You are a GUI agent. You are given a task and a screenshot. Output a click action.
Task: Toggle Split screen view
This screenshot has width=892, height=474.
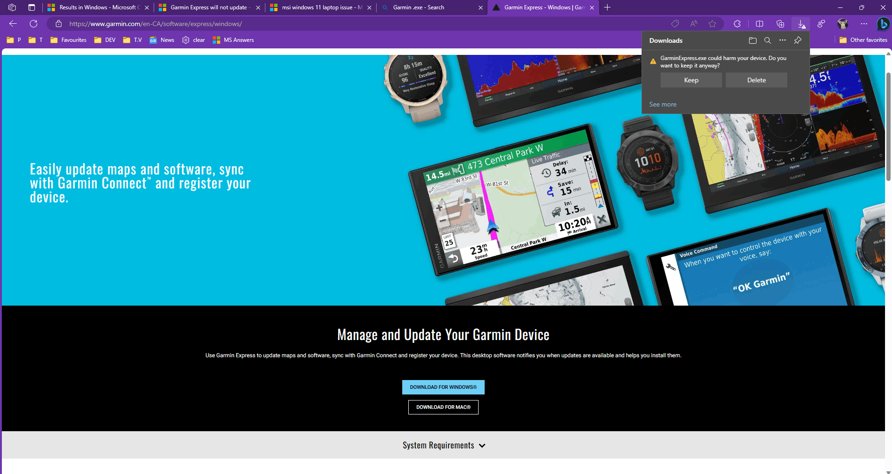coord(759,24)
